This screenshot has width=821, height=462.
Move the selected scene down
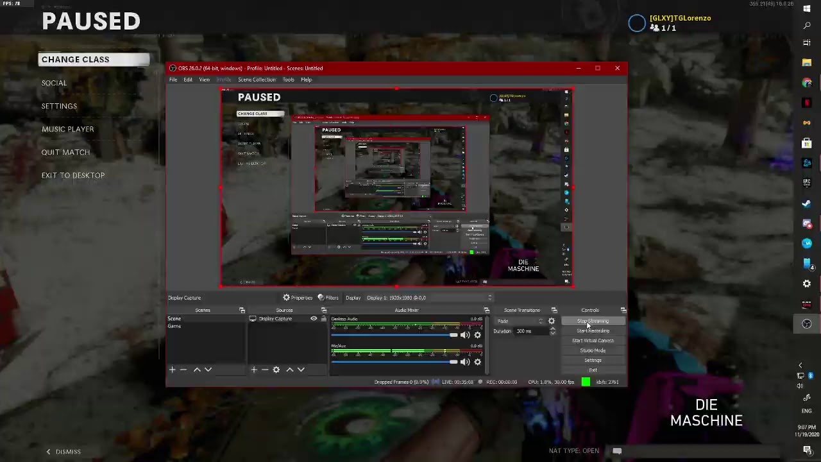[208, 370]
